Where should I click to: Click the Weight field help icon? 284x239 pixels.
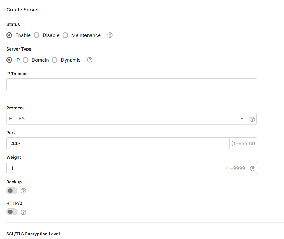point(252,168)
